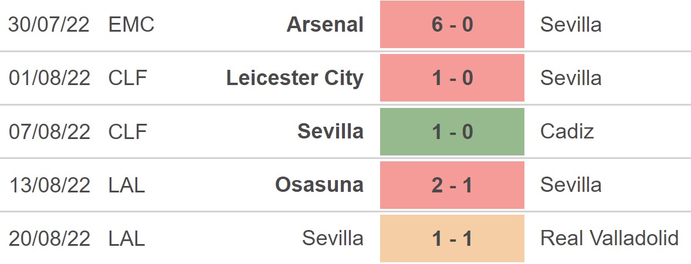
Task: Open the Cadiz team link
Action: click(x=567, y=131)
